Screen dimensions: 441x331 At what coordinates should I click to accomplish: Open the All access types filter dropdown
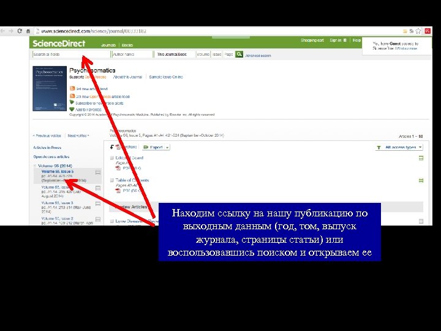399,148
